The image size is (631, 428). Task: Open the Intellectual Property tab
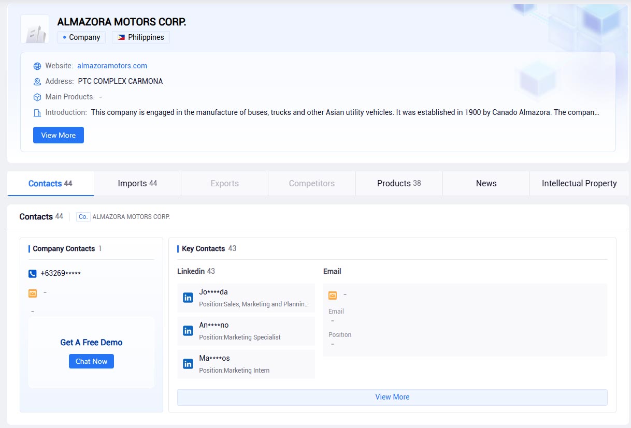point(579,184)
